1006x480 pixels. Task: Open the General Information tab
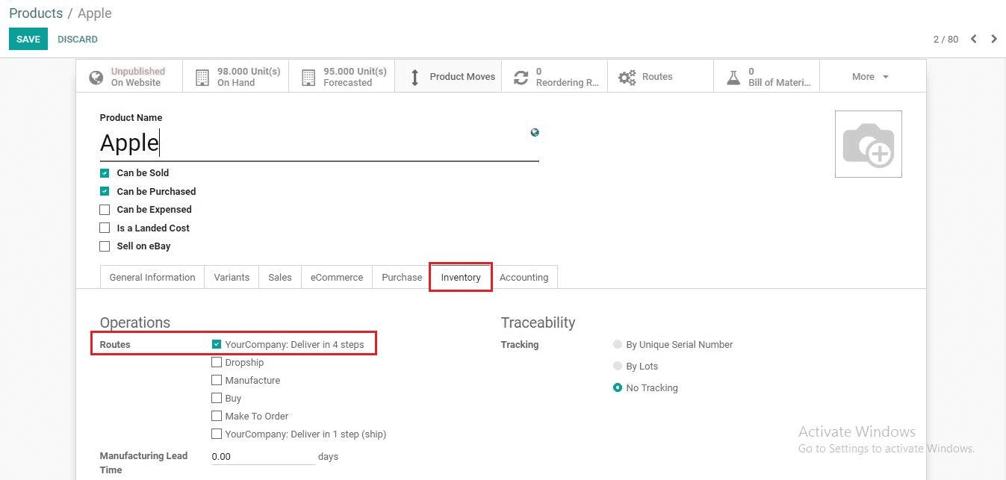click(x=152, y=277)
